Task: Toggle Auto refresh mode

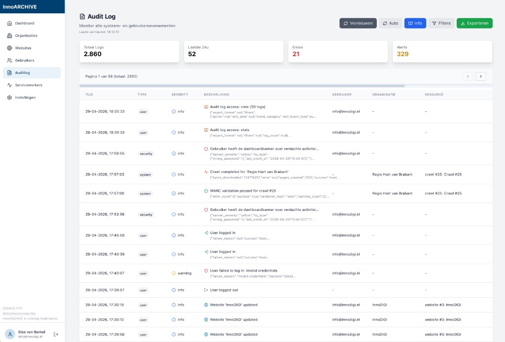Action: [390, 23]
